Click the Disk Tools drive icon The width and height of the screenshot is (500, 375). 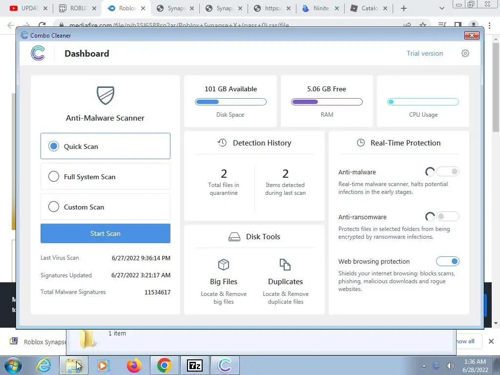(x=234, y=237)
